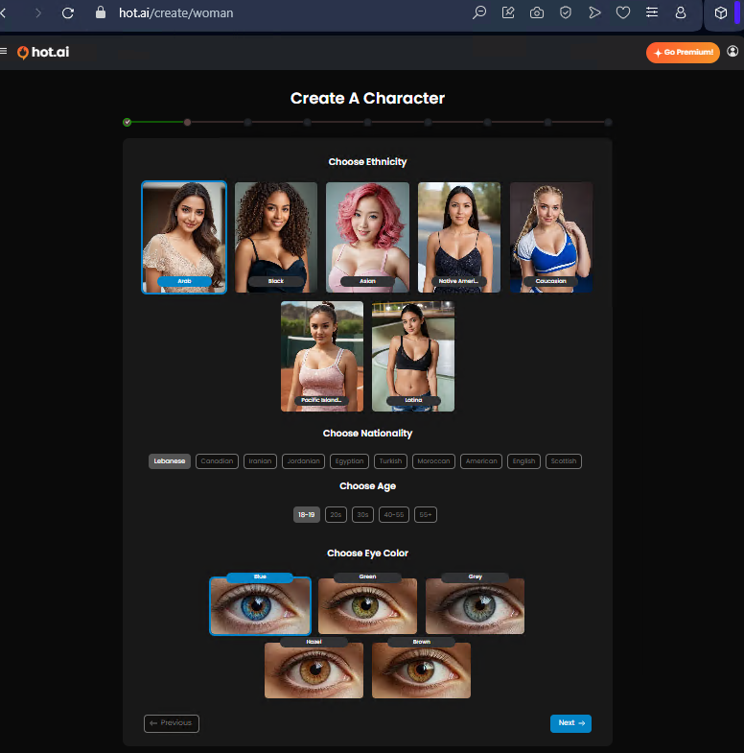Choose Iranian nationality
The width and height of the screenshot is (744, 753).
click(260, 461)
